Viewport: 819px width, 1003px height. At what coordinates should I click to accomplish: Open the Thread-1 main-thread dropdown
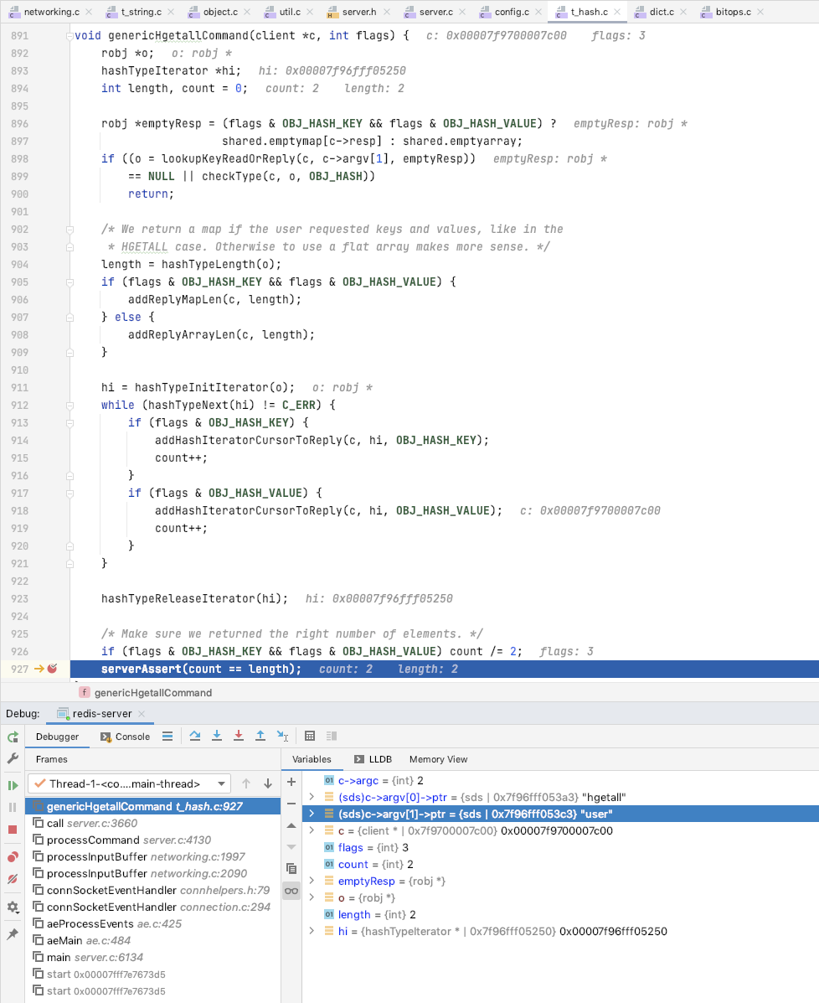point(128,783)
